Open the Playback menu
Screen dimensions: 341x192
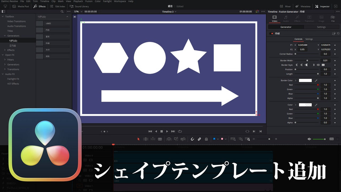click(x=78, y=1)
